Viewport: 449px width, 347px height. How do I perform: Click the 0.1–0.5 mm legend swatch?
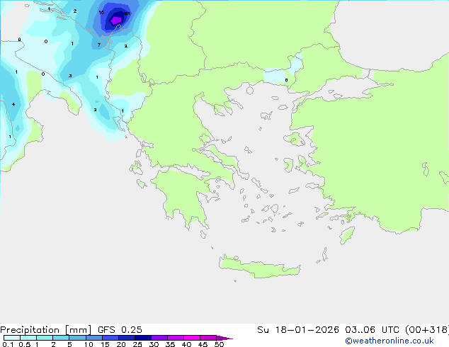[x=12, y=338]
